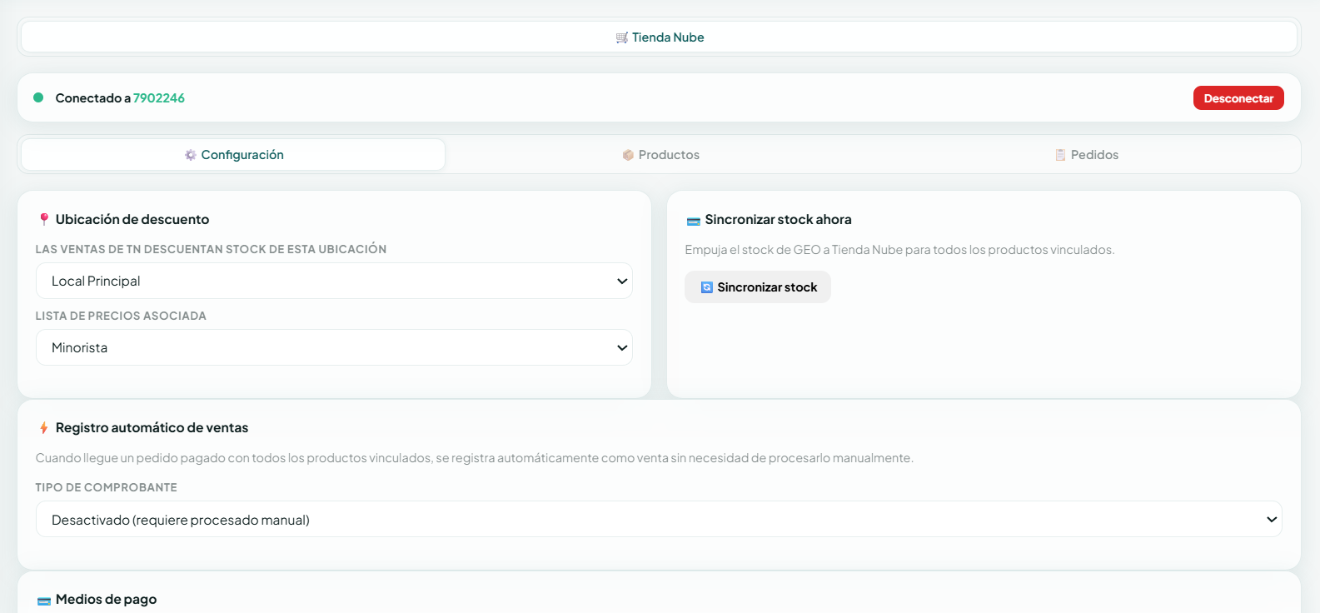The width and height of the screenshot is (1320, 613).
Task: Click the green connection status dot
Action: coord(38,97)
